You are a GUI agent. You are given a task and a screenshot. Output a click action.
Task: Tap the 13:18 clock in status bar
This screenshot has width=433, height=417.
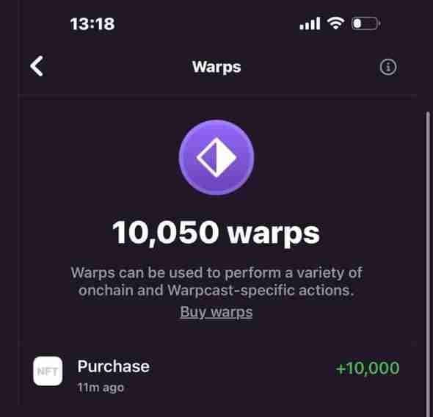(92, 23)
